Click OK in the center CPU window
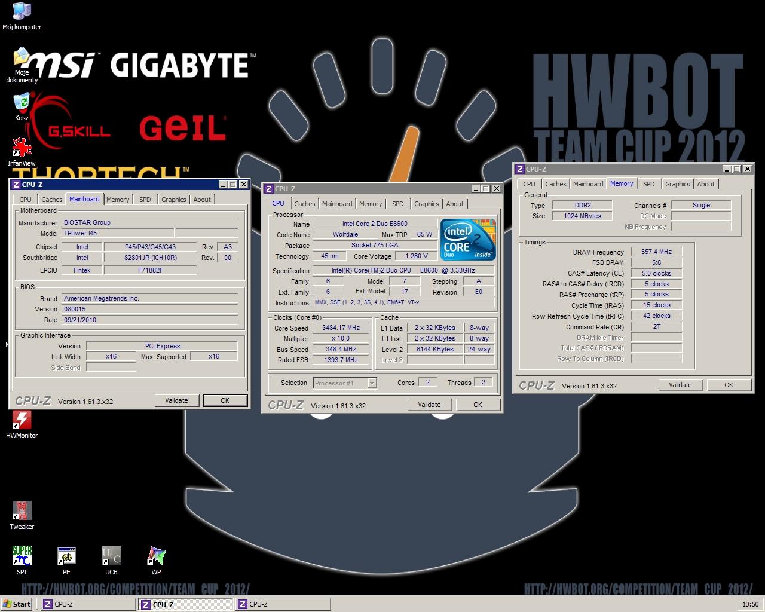The height and width of the screenshot is (612, 765). coord(478,405)
